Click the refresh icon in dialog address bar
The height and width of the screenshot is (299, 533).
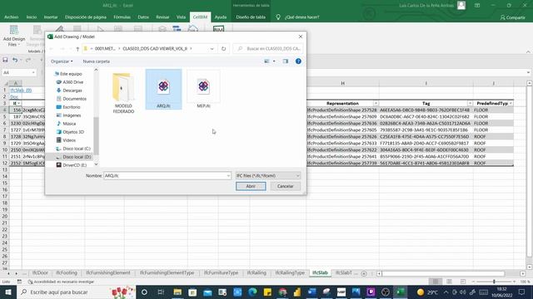click(223, 49)
